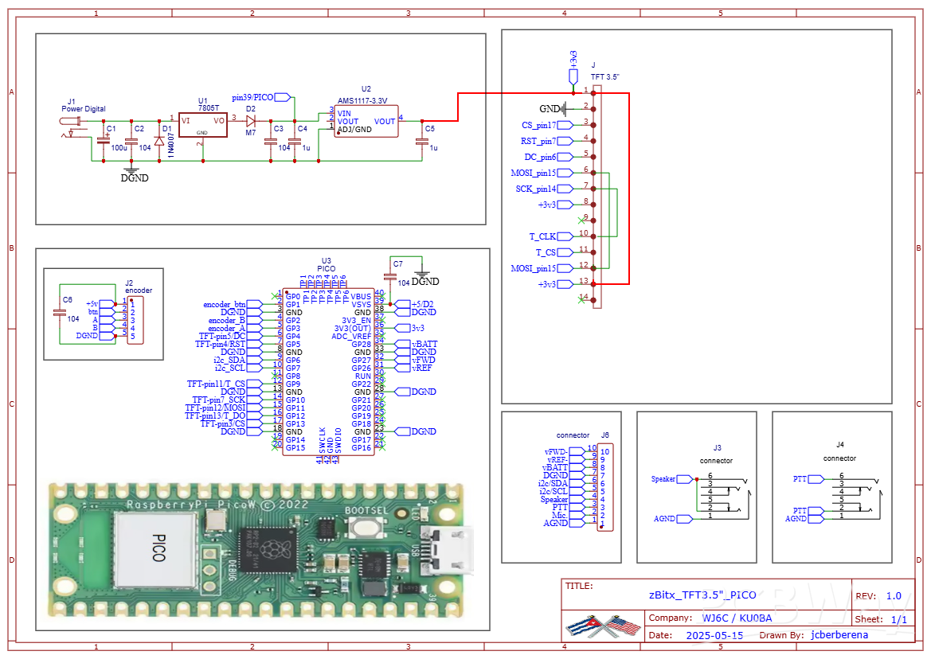Select the AMS1117-3.3V regulator symbol U2
The width and height of the screenshot is (931, 659).
coord(365,119)
